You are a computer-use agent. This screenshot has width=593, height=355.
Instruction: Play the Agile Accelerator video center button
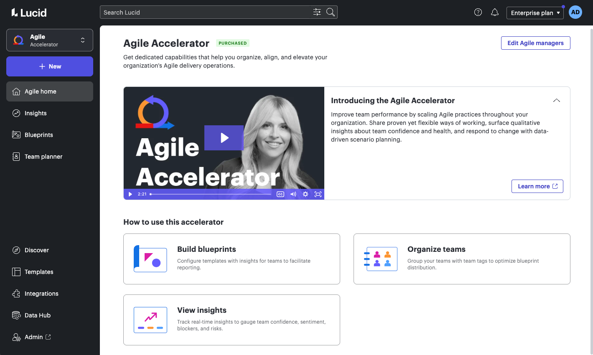(224, 138)
